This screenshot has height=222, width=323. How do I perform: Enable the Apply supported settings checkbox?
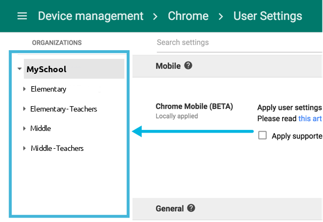pos(262,135)
